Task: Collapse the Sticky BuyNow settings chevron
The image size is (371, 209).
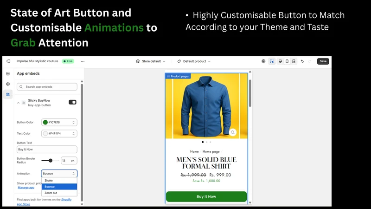Action: (18, 103)
